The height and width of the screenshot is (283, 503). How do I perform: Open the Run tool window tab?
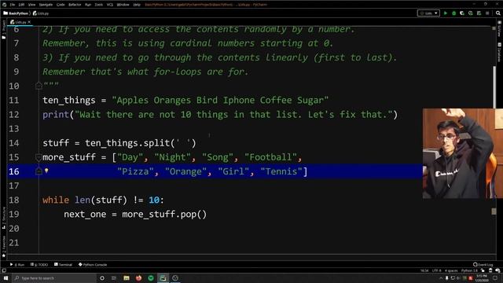[x=17, y=265]
